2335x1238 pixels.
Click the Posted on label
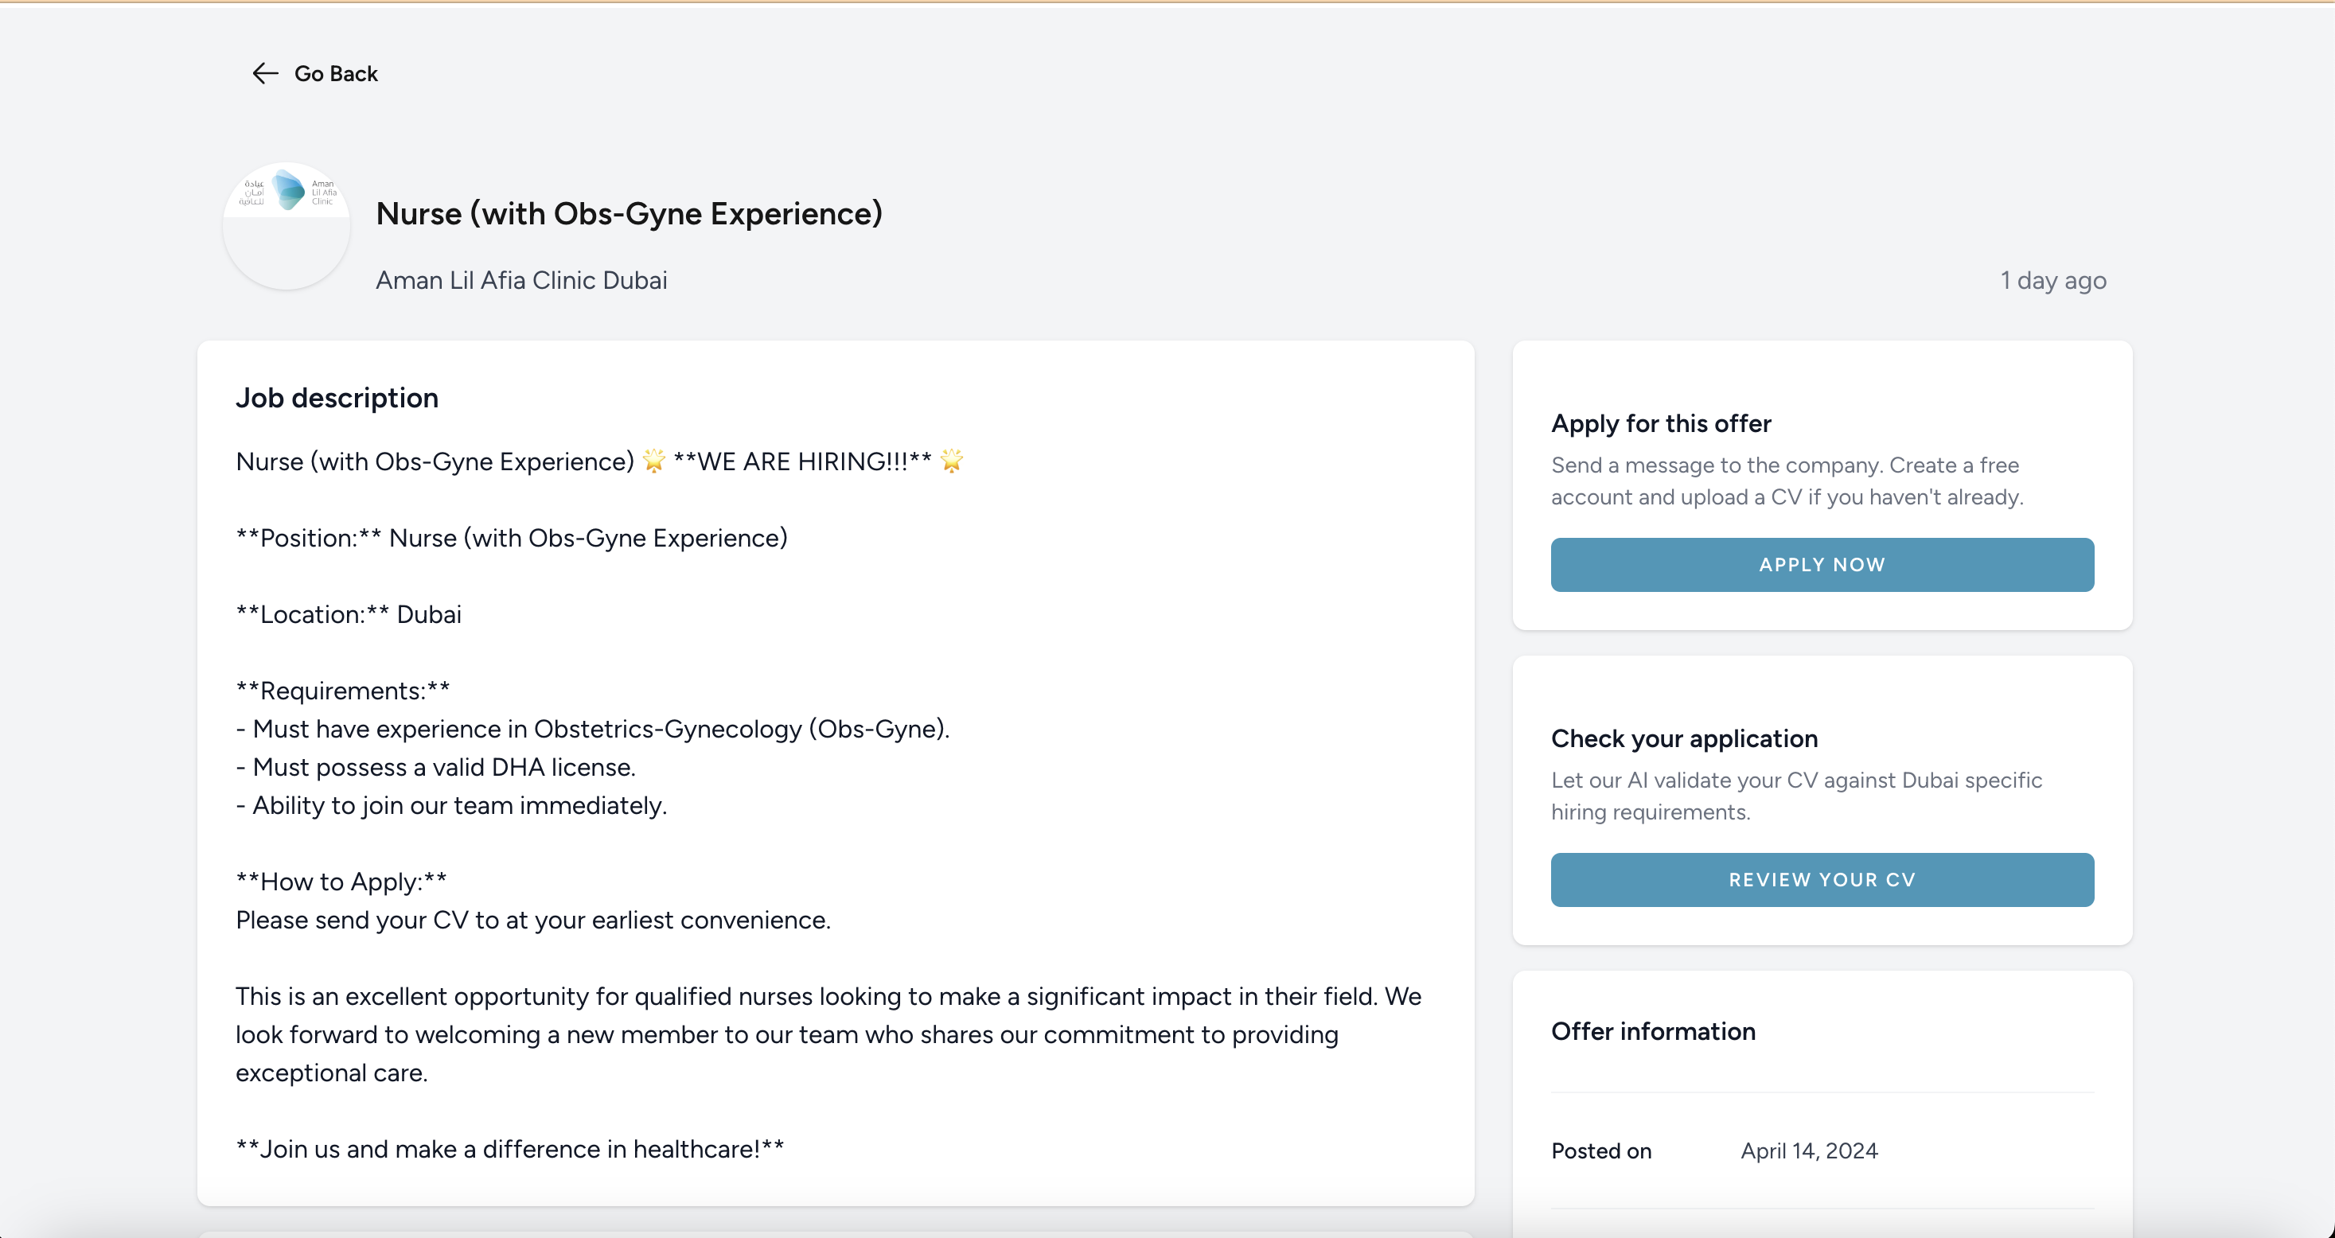(x=1600, y=1151)
